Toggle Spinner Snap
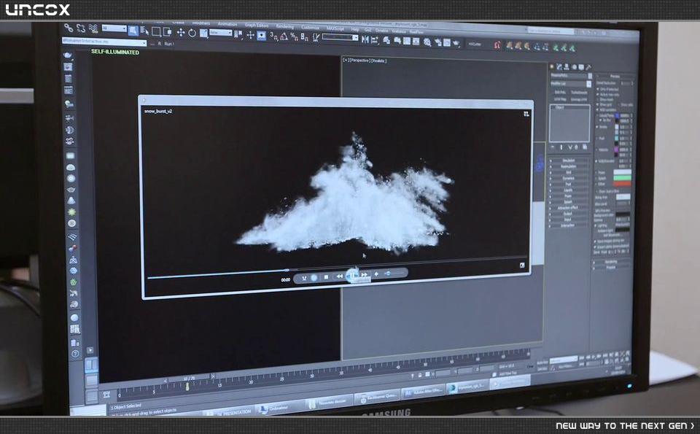Image resolution: width=700 pixels, height=434 pixels. [x=304, y=37]
